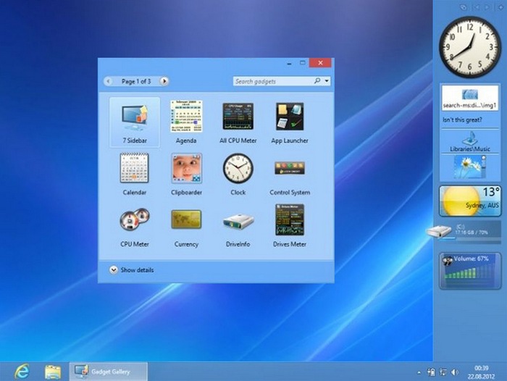Open the Libraries\Music sidebar item

470,142
